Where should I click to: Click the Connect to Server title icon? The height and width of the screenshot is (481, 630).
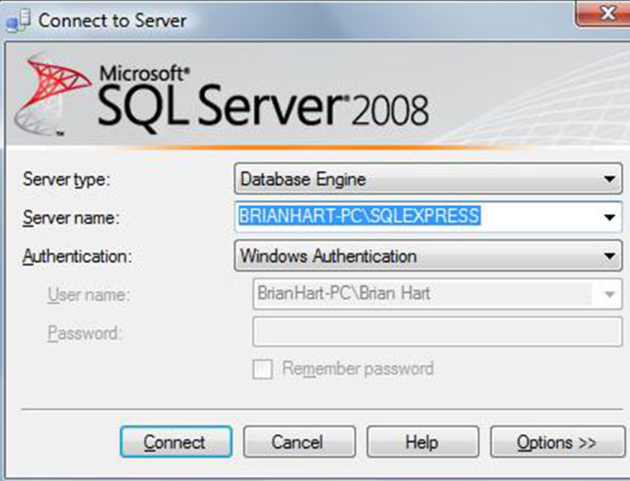(x=18, y=21)
